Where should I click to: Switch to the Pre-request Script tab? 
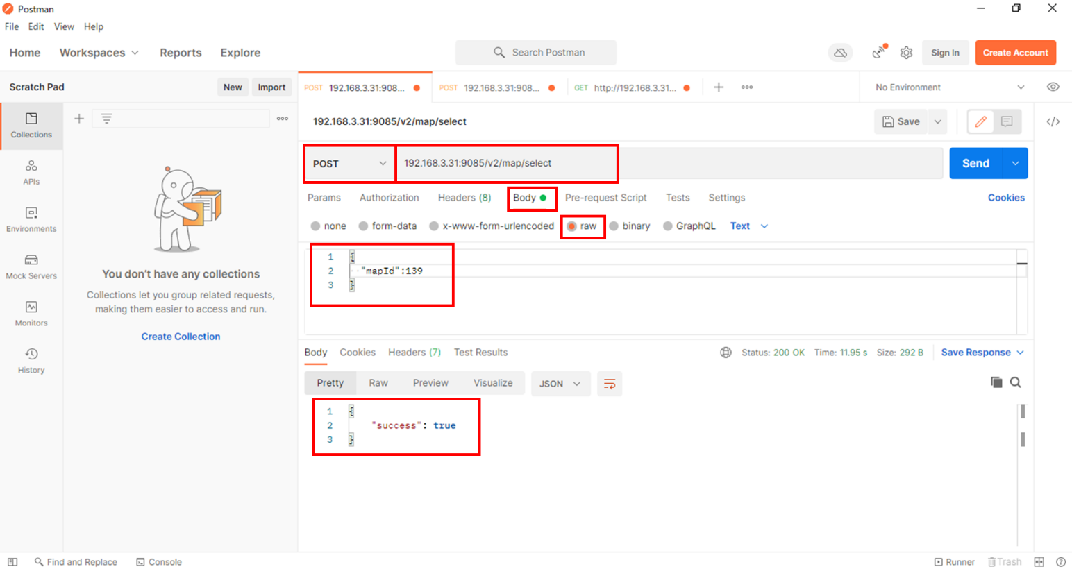coord(605,198)
